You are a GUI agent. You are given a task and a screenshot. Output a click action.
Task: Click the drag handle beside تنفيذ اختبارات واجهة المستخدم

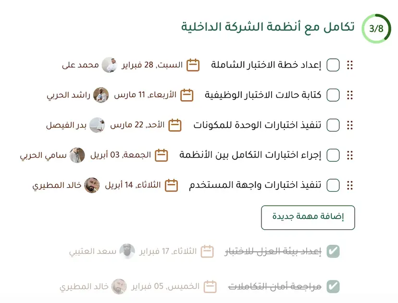(349, 185)
